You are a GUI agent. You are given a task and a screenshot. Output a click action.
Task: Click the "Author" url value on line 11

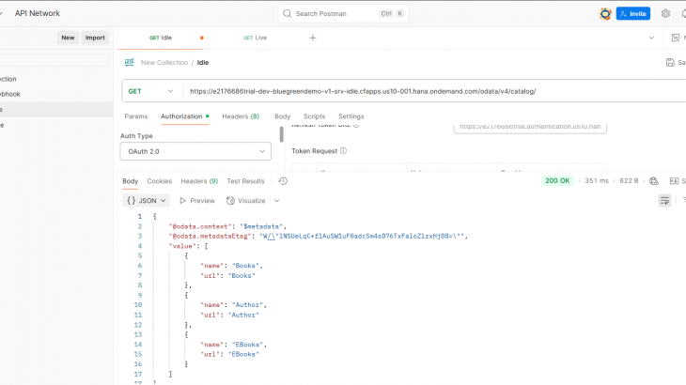click(243, 315)
